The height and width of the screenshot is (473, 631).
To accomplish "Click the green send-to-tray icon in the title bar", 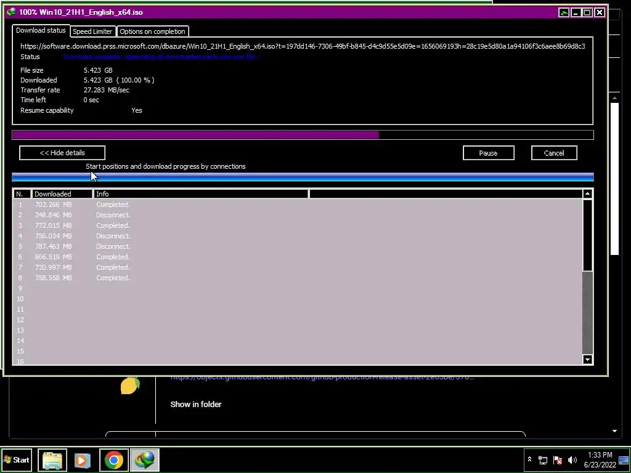I will click(x=564, y=12).
